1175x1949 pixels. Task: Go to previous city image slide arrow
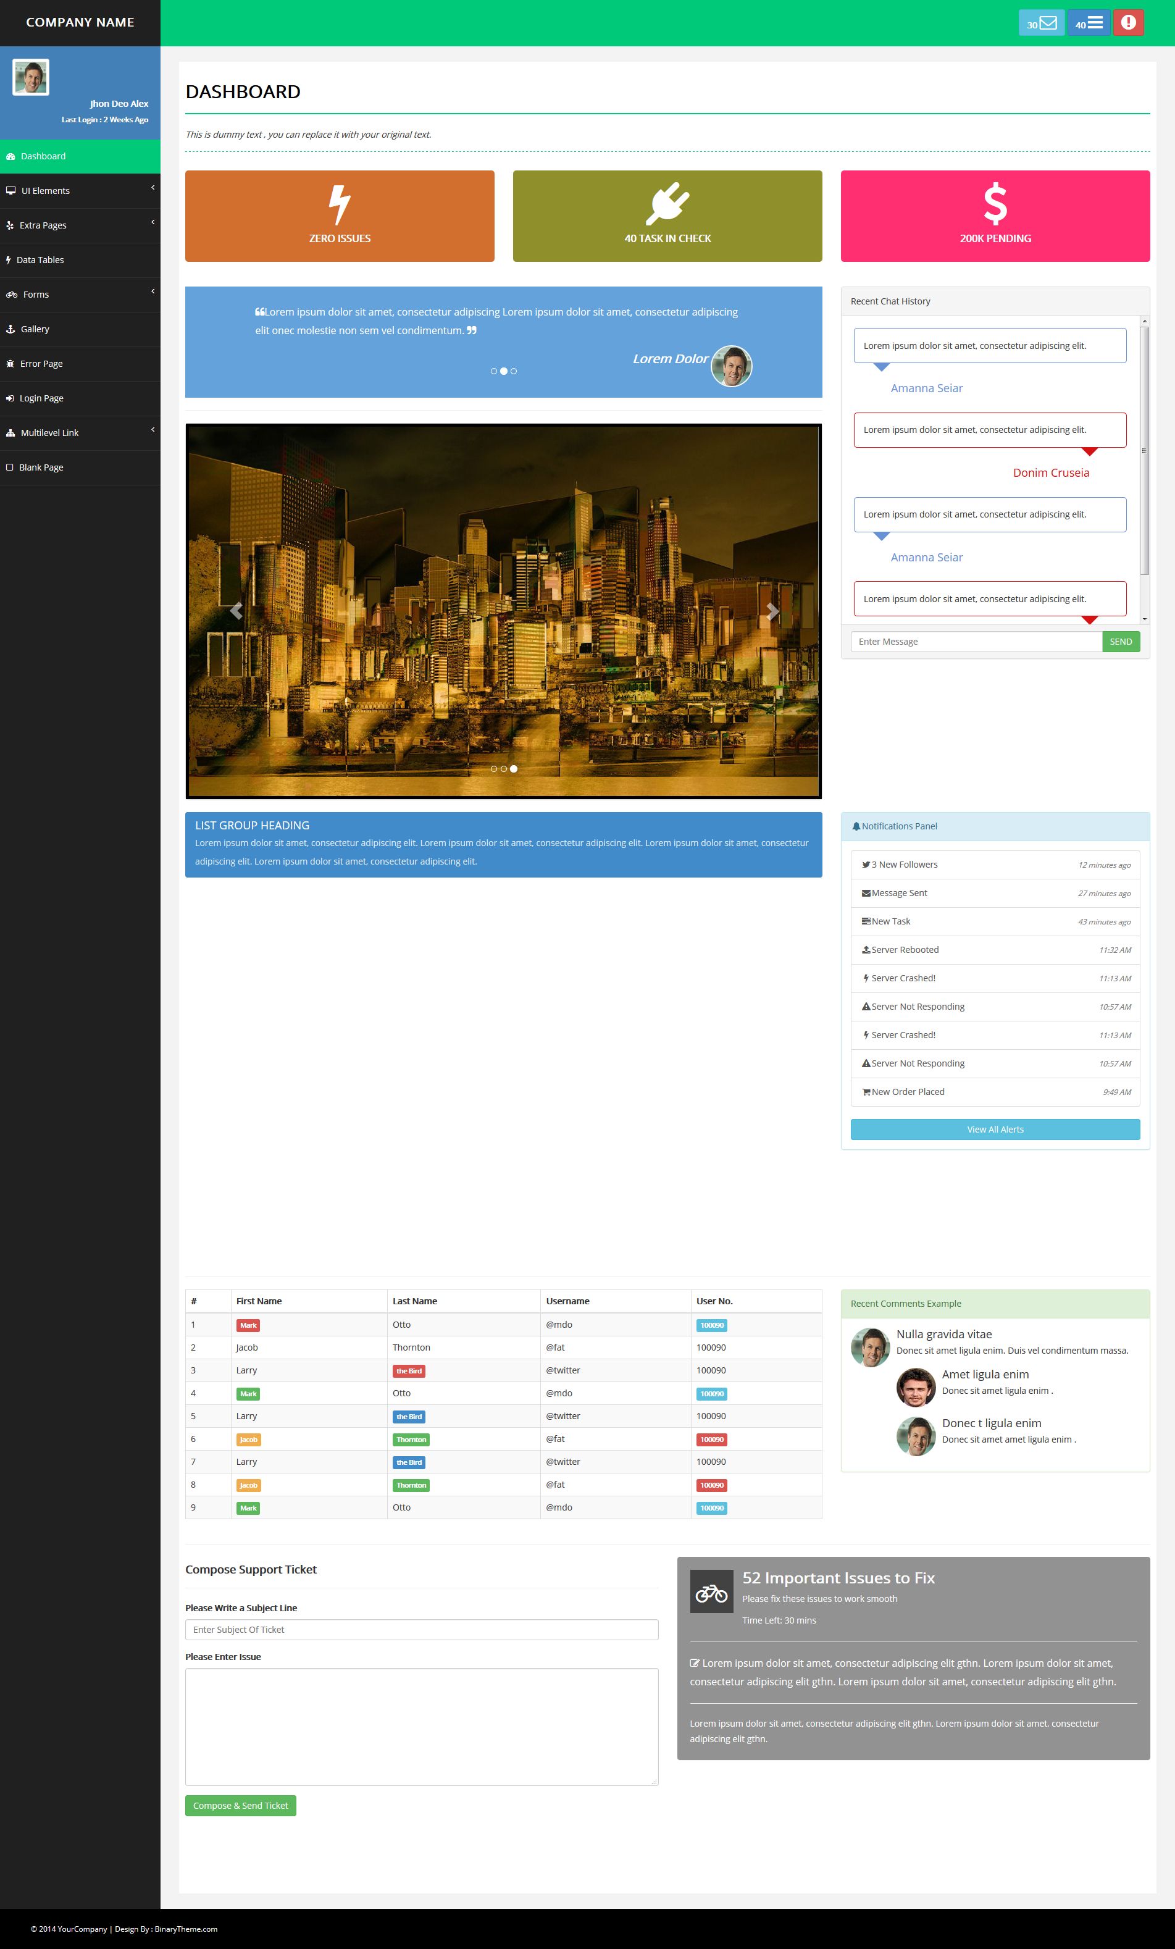tap(236, 611)
